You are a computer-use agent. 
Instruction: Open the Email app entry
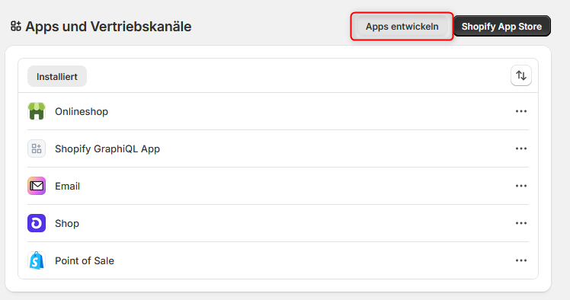coord(278,186)
